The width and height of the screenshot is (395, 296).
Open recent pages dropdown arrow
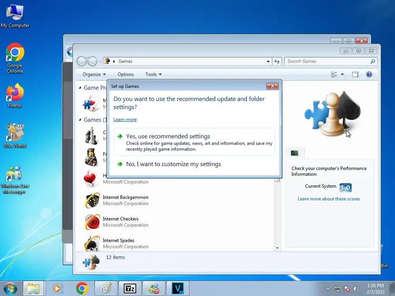pyautogui.click(x=100, y=61)
